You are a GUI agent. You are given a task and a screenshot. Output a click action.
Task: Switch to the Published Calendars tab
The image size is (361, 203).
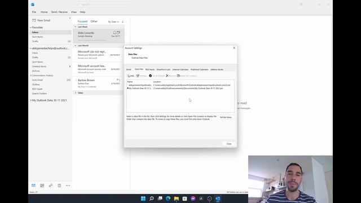click(199, 69)
